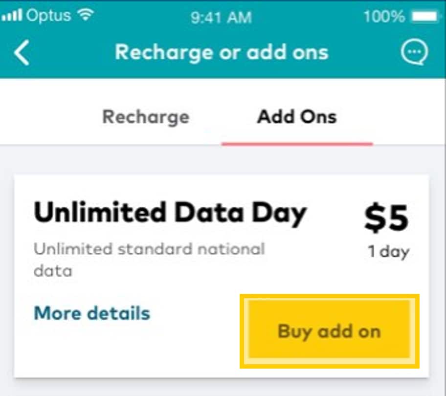The height and width of the screenshot is (396, 446).
Task: Select the Add Ons tab
Action: 297,117
